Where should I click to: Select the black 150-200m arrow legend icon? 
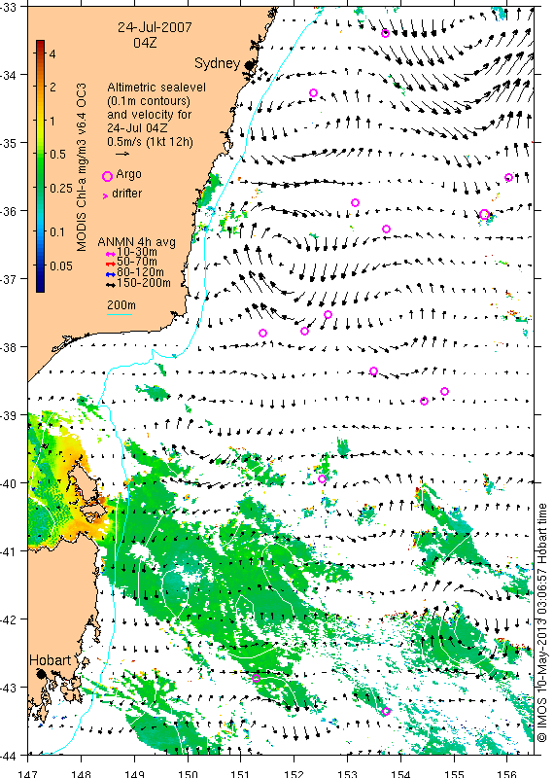[111, 284]
